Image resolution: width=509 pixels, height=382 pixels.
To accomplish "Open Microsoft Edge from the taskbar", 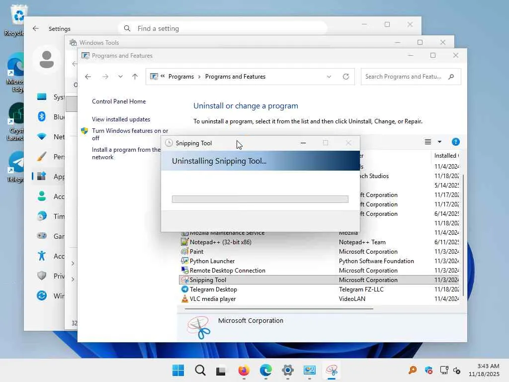I will [x=266, y=370].
